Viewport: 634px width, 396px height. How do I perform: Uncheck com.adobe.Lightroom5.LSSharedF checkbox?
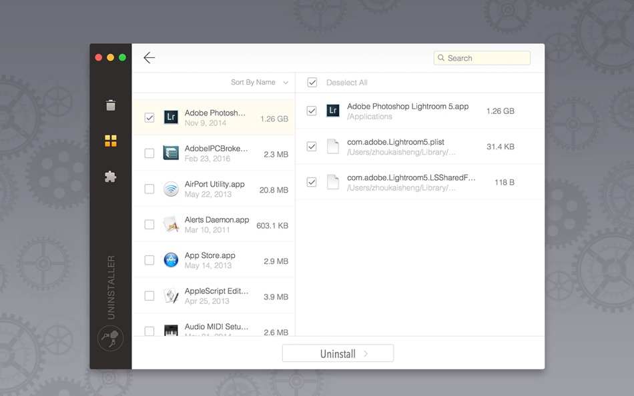[x=312, y=182]
